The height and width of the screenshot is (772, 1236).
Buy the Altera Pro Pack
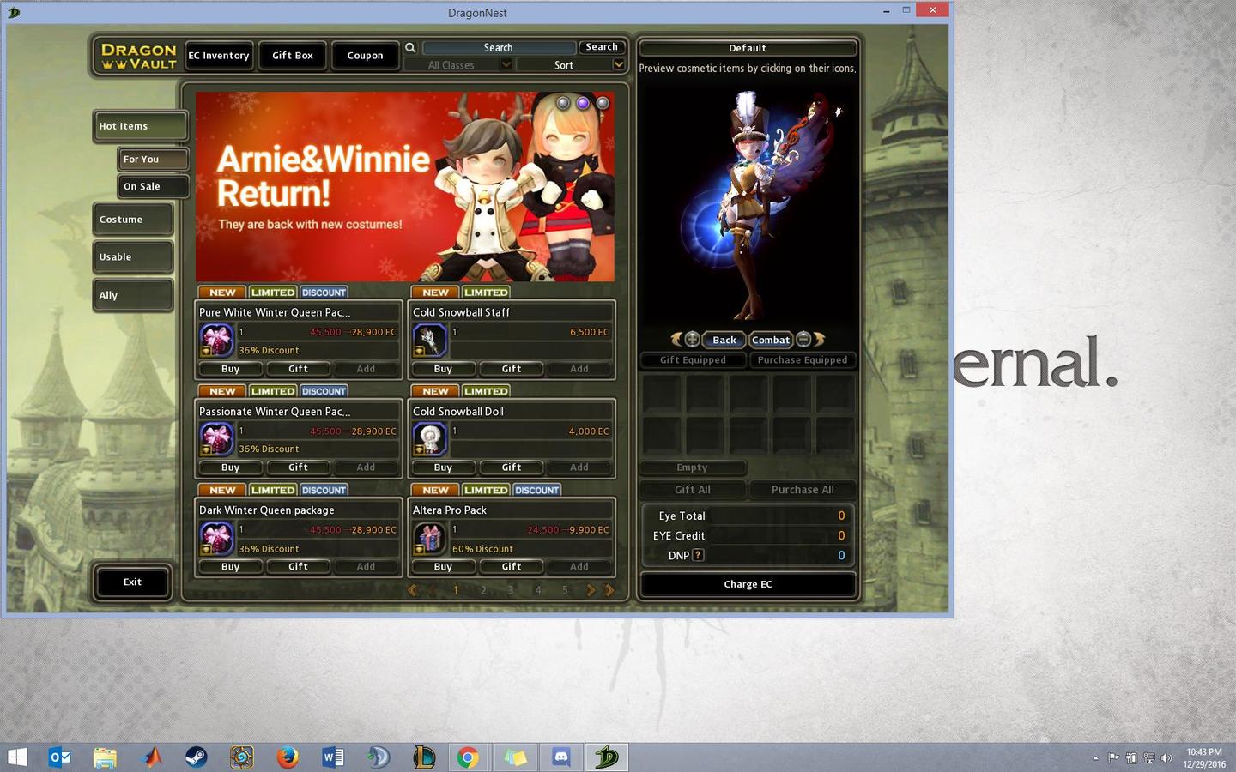(x=443, y=567)
